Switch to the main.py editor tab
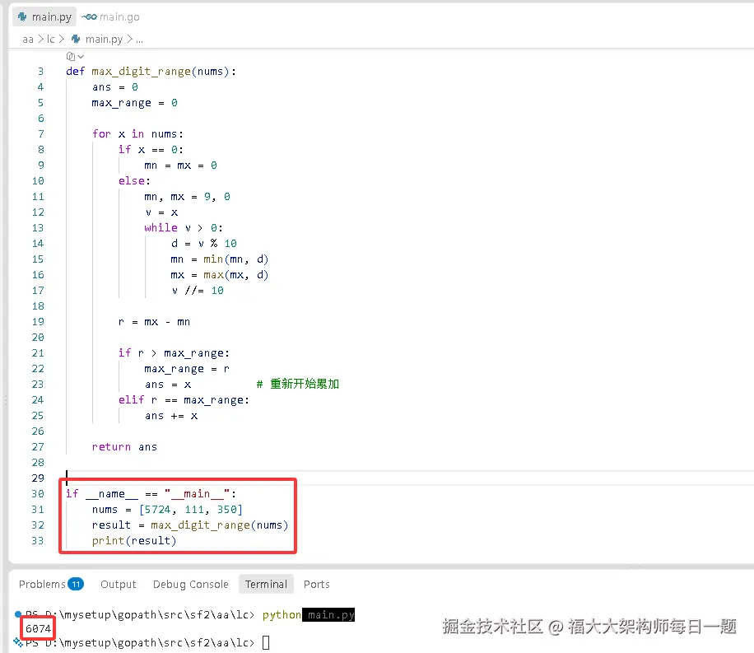Screen dimensions: 754x653 click(x=44, y=16)
